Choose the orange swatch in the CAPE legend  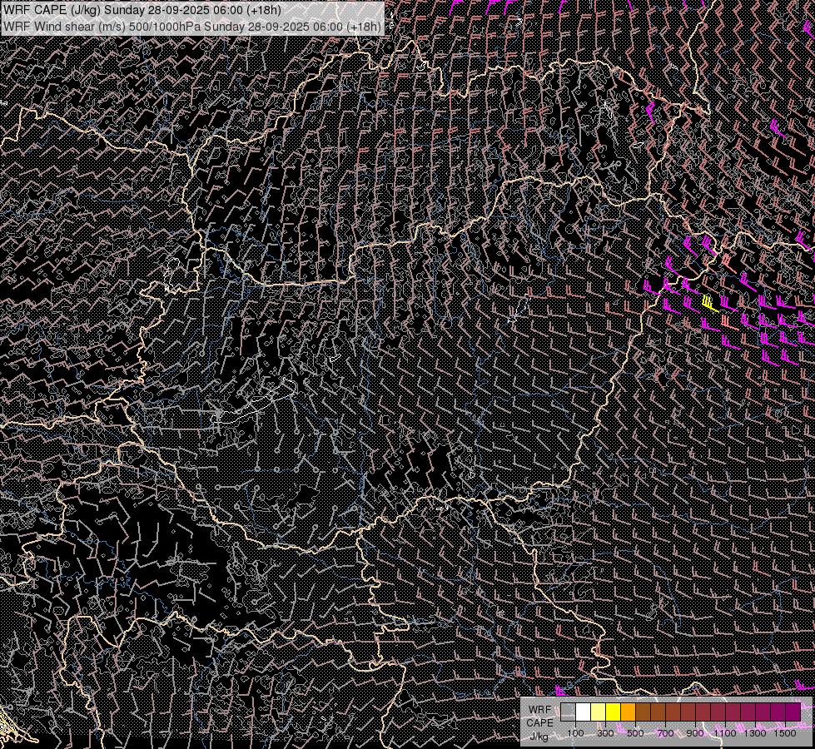pos(628,712)
